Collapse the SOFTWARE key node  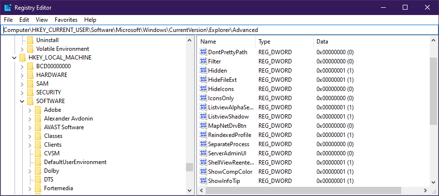[x=22, y=101]
